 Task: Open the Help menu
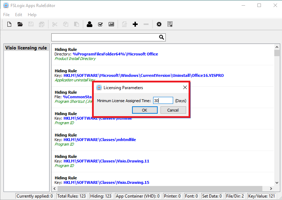[32, 14]
